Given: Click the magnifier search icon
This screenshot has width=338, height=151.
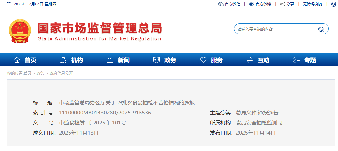Looking at the screenshot, I should [321, 29].
